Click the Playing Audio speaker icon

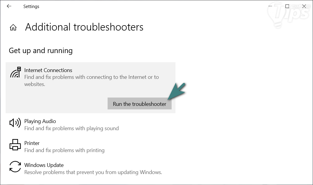pyautogui.click(x=15, y=123)
